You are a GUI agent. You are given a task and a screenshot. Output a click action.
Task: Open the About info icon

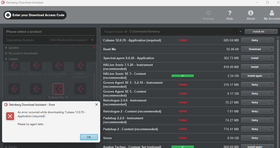coord(251,13)
